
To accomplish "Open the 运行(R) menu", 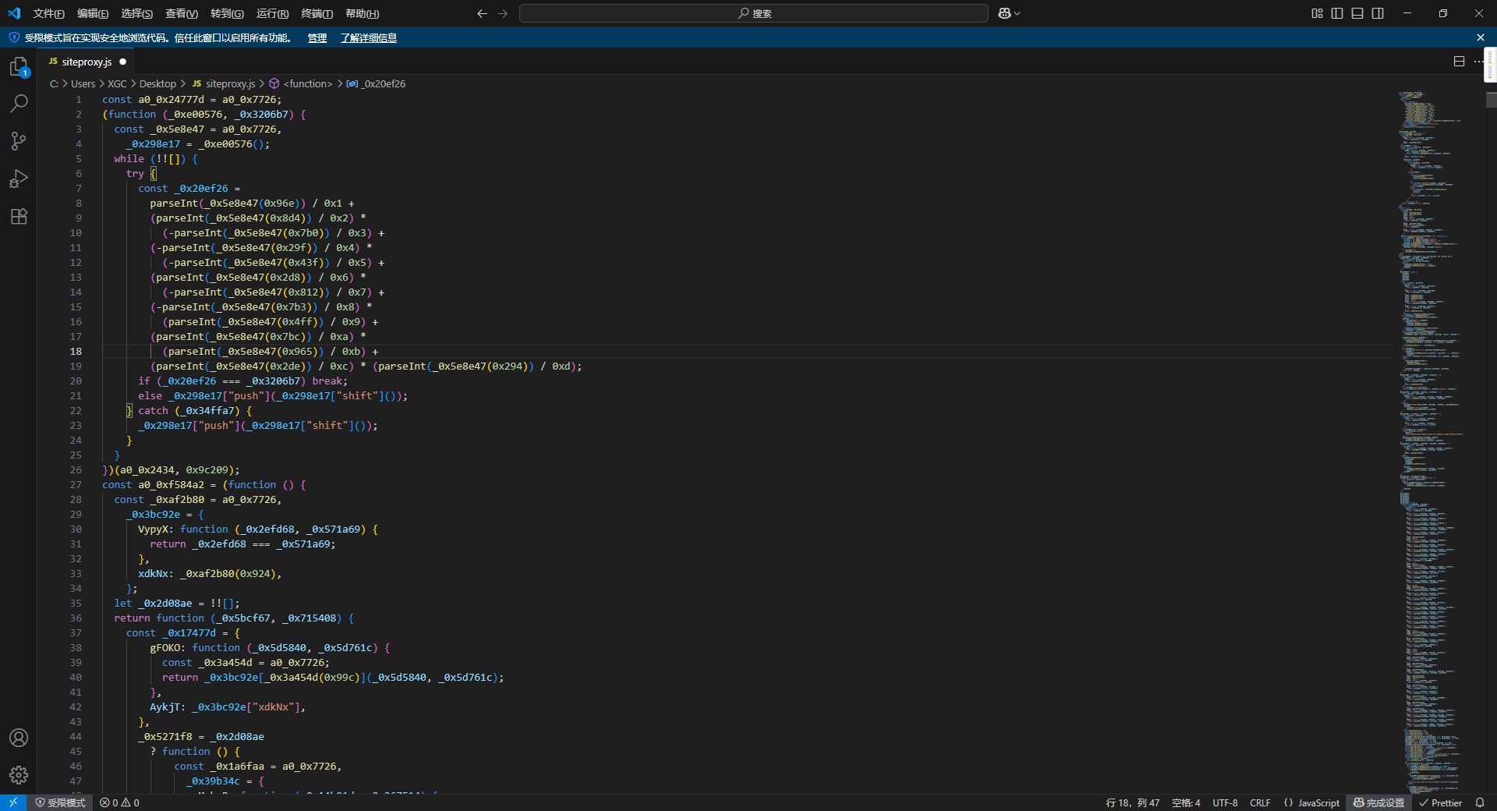I will click(x=272, y=13).
